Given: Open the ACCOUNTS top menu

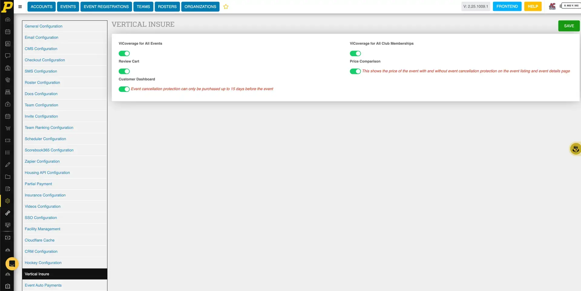Looking at the screenshot, I should (41, 7).
